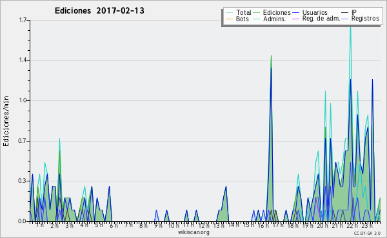Select the 'Bots' legend entry
The width and height of the screenshot is (387, 238).
click(x=242, y=19)
